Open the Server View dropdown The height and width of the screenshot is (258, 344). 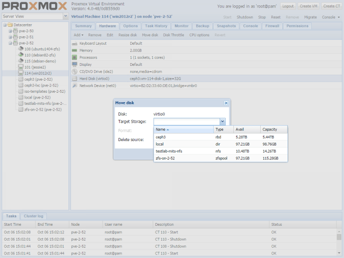(65, 16)
